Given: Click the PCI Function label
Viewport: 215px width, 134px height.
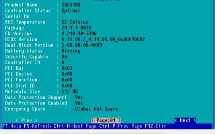Looking at the screenshot, I should tap(21, 80).
